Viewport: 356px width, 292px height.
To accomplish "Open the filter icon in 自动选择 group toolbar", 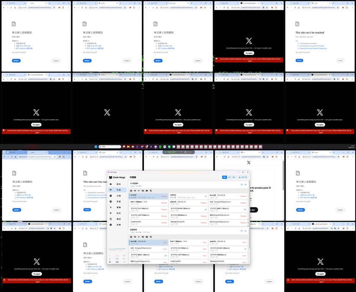I will (150, 237).
